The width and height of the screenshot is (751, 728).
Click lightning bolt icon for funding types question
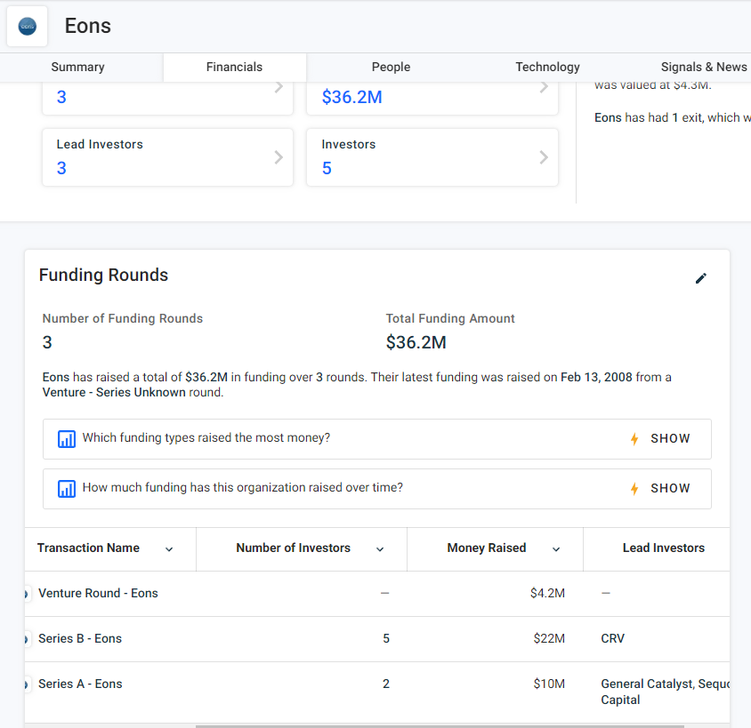[634, 438]
